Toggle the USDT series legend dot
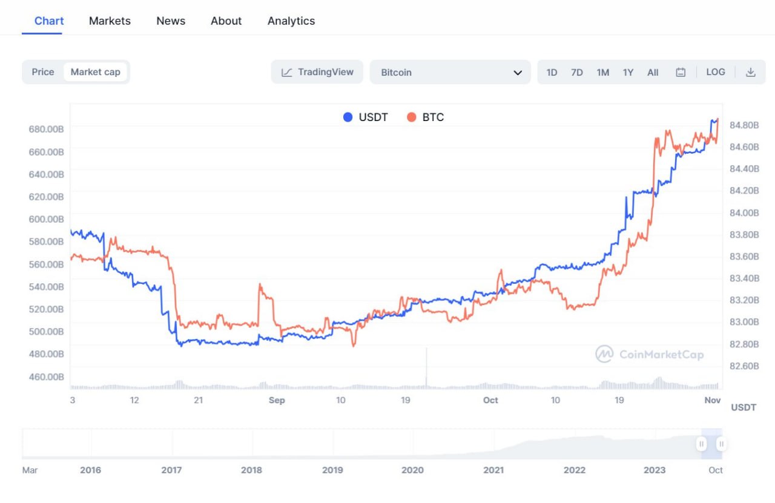Image resolution: width=775 pixels, height=503 pixels. (348, 117)
